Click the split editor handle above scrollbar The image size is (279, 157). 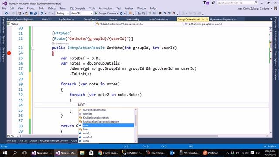click(x=271, y=28)
